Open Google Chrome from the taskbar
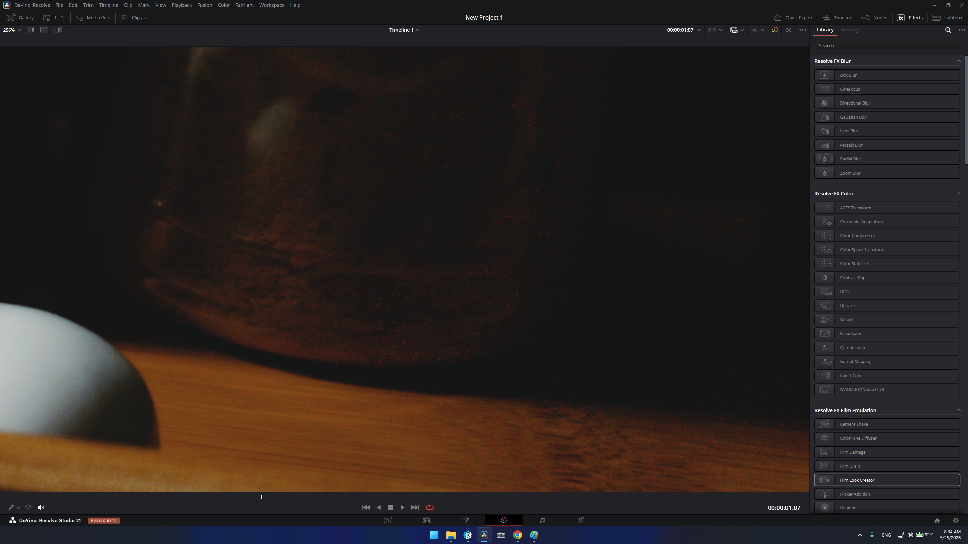The image size is (968, 544). pos(518,535)
